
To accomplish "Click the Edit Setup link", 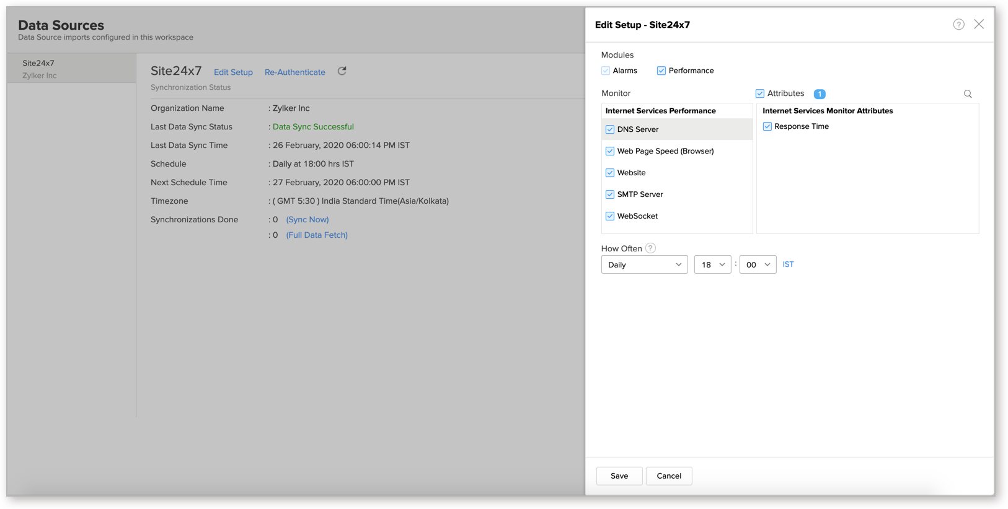I will click(233, 72).
